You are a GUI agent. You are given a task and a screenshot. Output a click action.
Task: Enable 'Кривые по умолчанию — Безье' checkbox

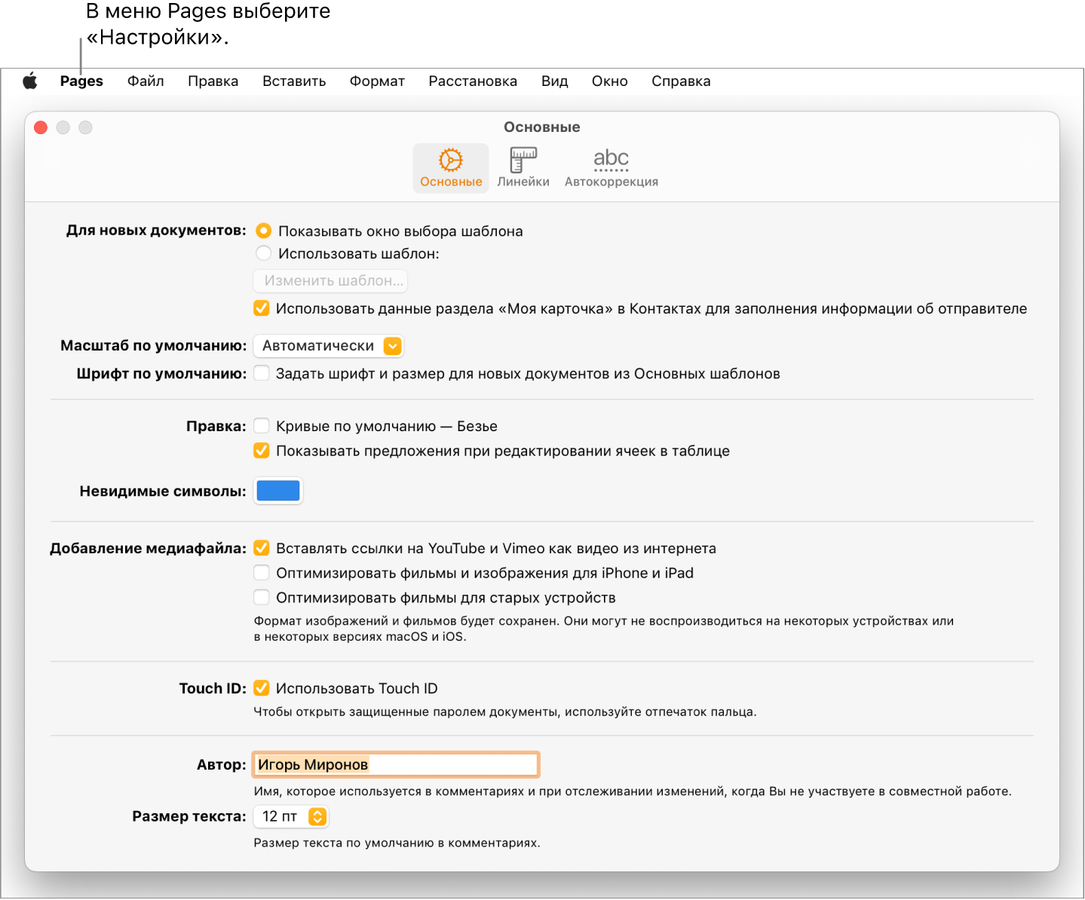262,426
